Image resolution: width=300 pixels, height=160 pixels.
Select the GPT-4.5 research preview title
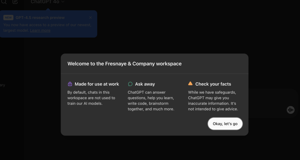40,18
